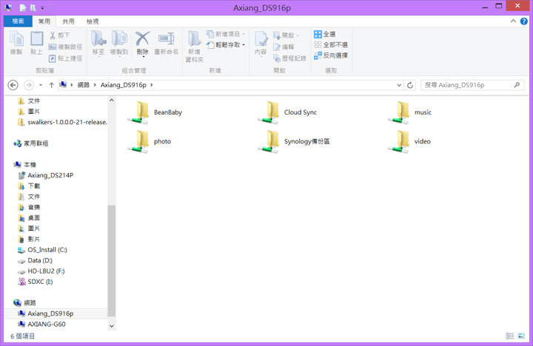The width and height of the screenshot is (533, 346).
Task: Click the 全部不選 button
Action: pos(331,45)
